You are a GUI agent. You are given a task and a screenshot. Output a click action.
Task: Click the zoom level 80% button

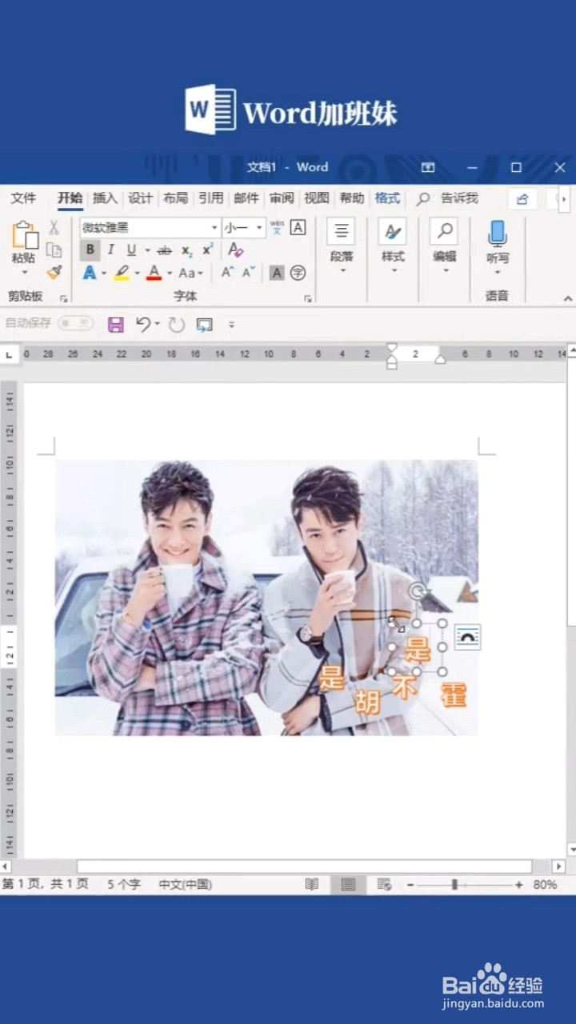click(x=545, y=885)
